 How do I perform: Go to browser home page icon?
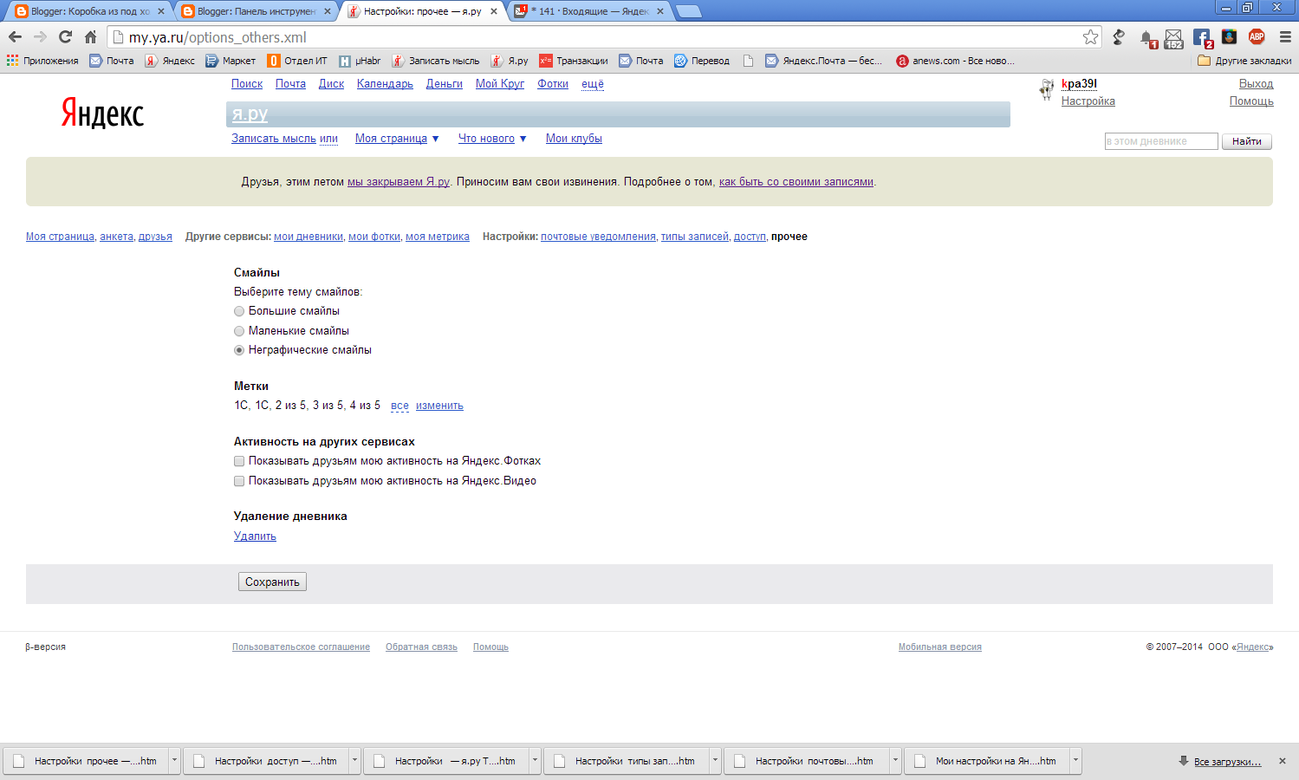[x=90, y=36]
